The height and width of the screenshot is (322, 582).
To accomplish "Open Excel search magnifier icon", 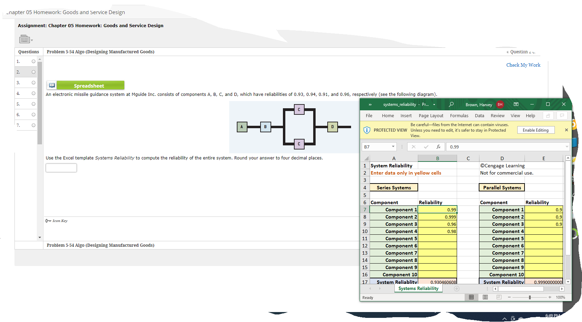I will click(451, 104).
